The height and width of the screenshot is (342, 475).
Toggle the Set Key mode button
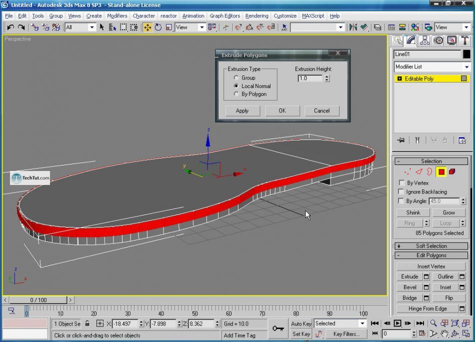click(301, 334)
